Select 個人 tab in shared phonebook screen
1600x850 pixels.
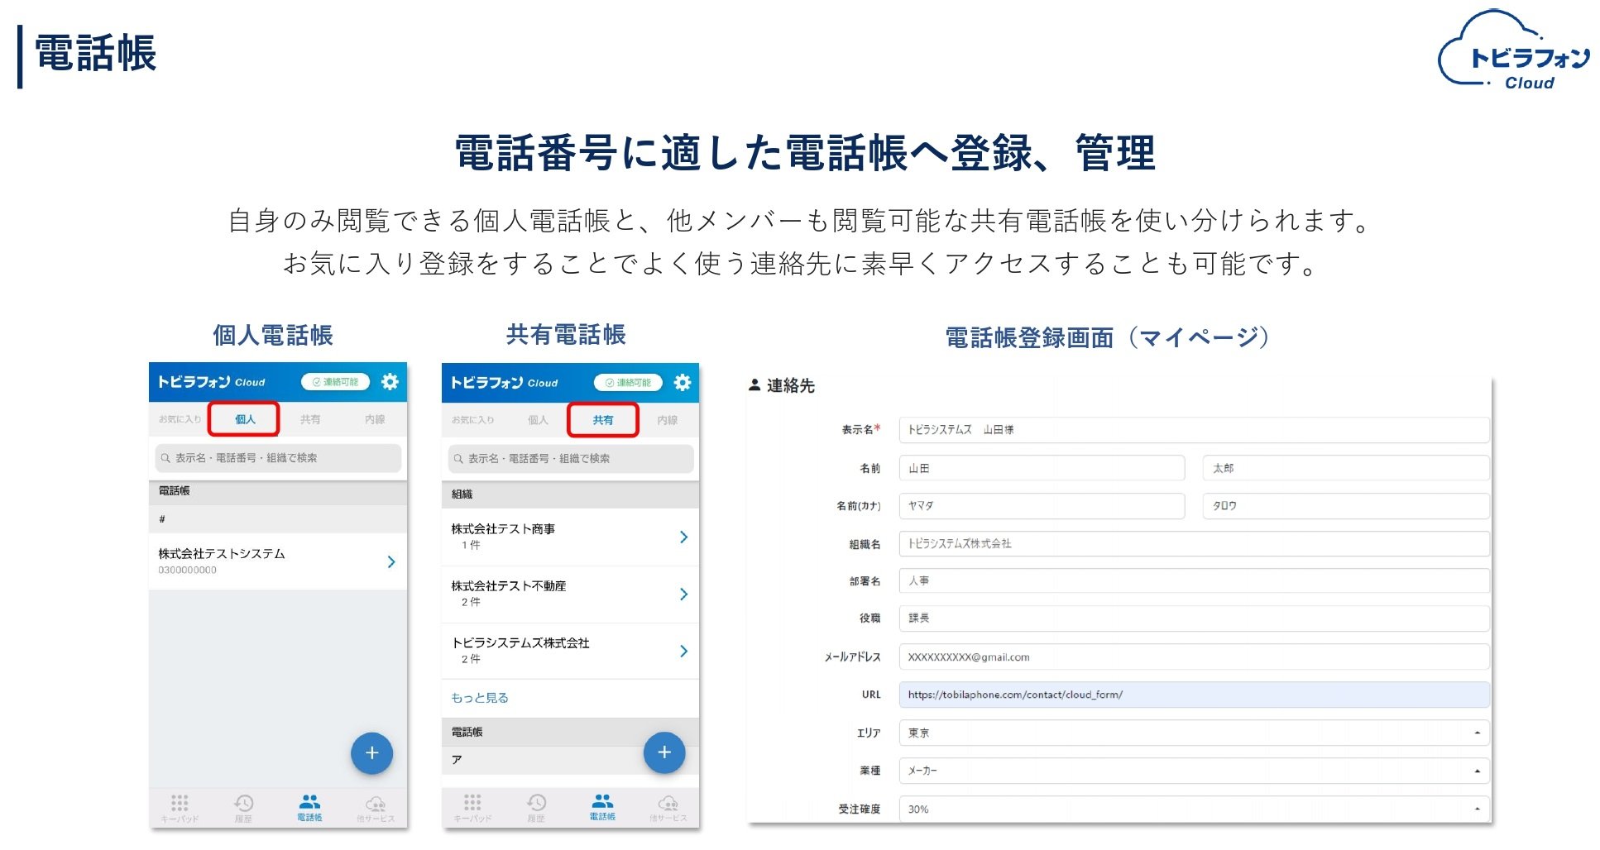[538, 420]
